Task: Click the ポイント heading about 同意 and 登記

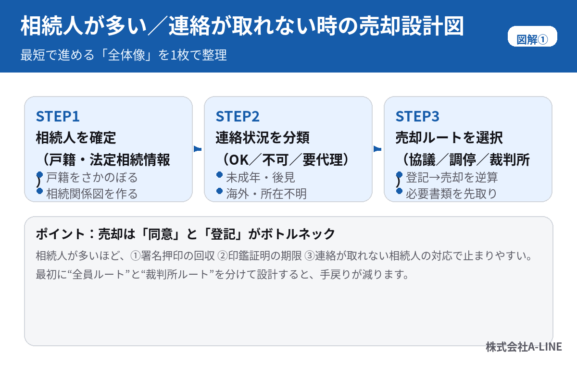Action: tap(186, 234)
